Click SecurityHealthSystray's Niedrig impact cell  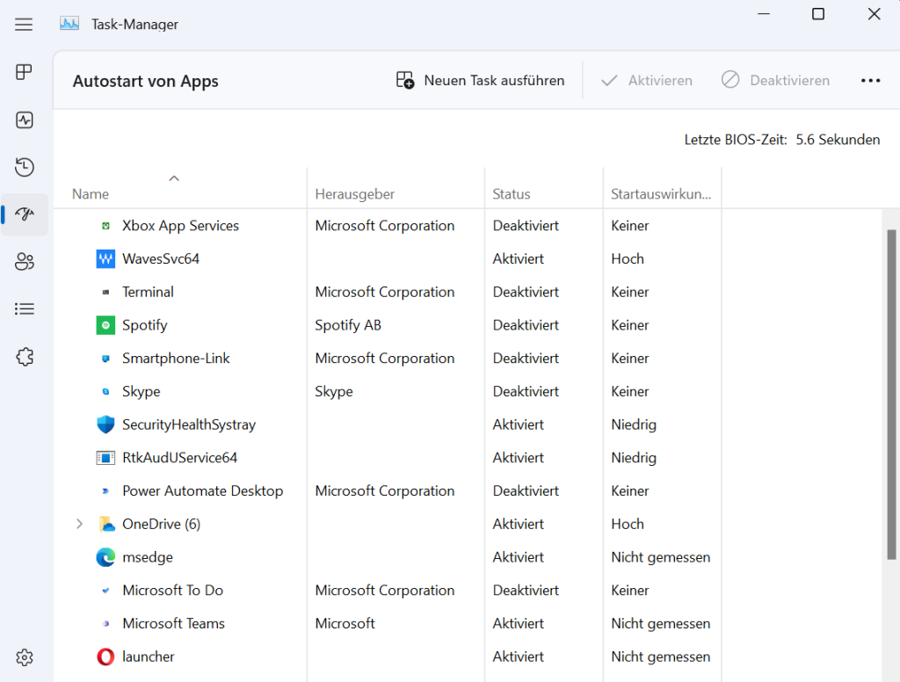634,424
